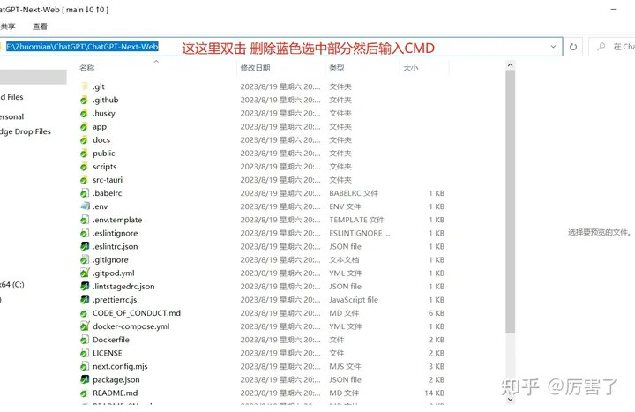This screenshot has height=412, width=635.
Task: Click the BABELRC 文件 type cell
Action: click(x=354, y=193)
